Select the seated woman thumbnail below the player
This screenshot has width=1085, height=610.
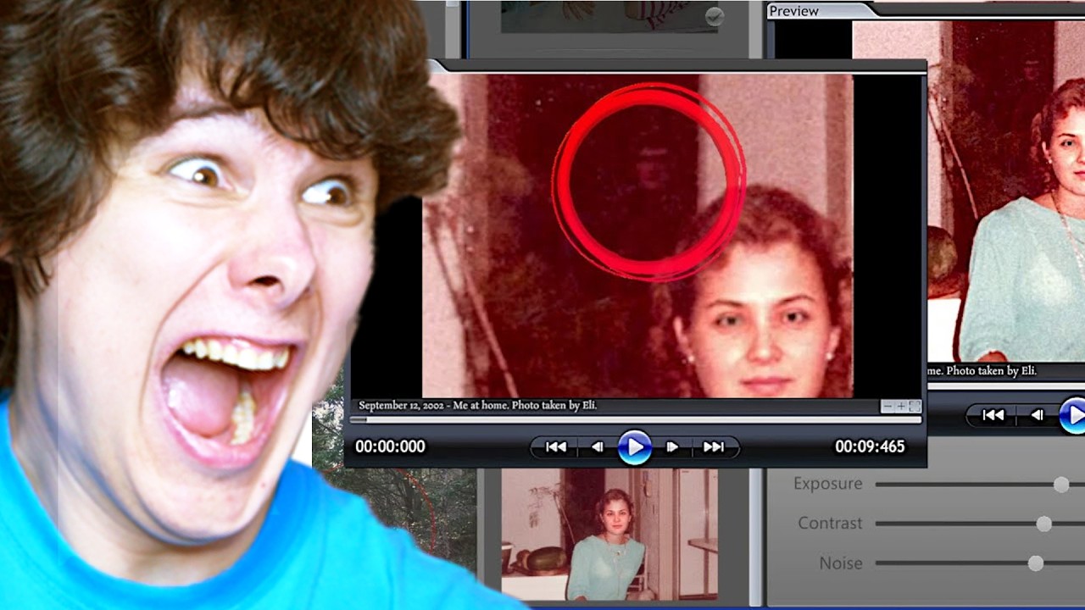click(x=609, y=534)
